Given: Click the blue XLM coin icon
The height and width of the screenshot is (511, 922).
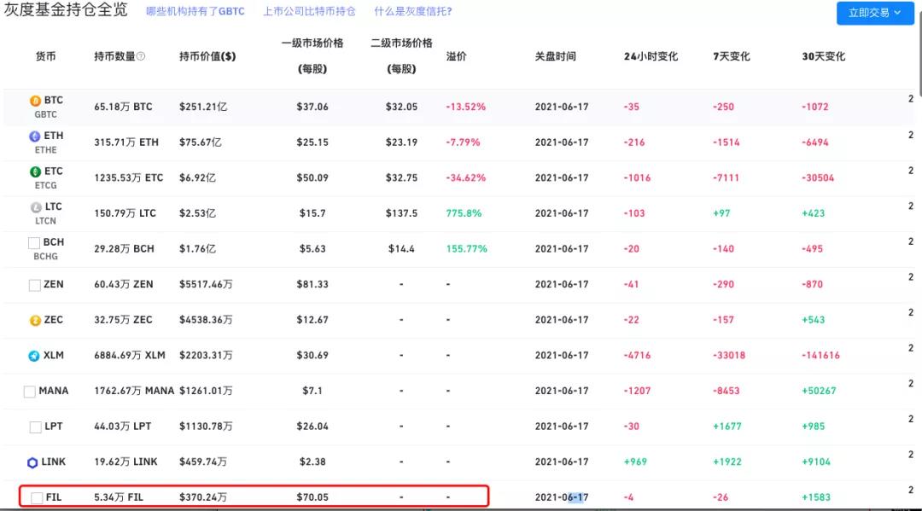Looking at the screenshot, I should pos(34,356).
